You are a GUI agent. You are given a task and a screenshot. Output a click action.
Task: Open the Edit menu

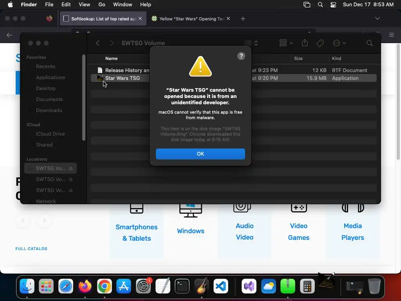tap(66, 4)
